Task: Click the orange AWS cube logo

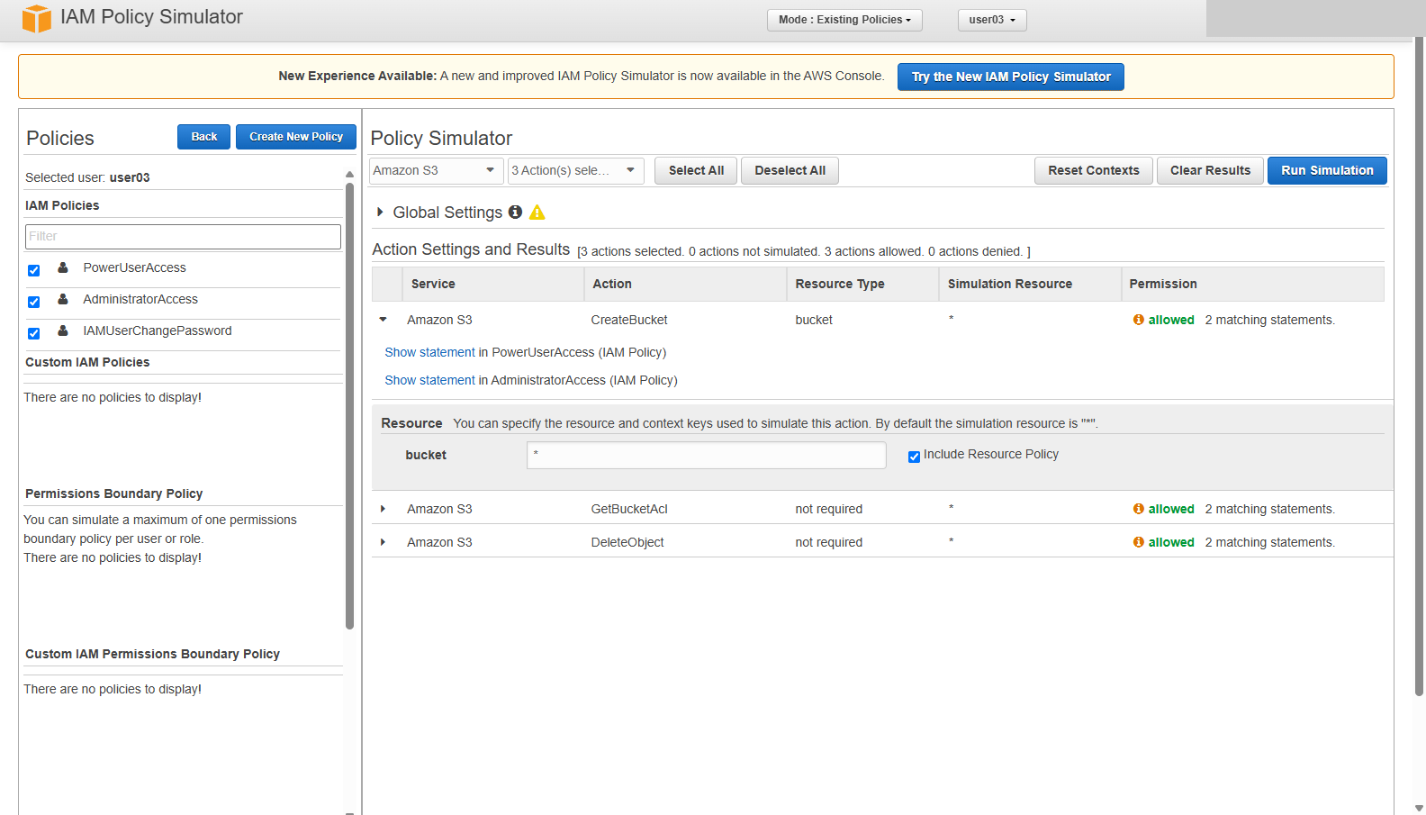Action: click(x=36, y=18)
